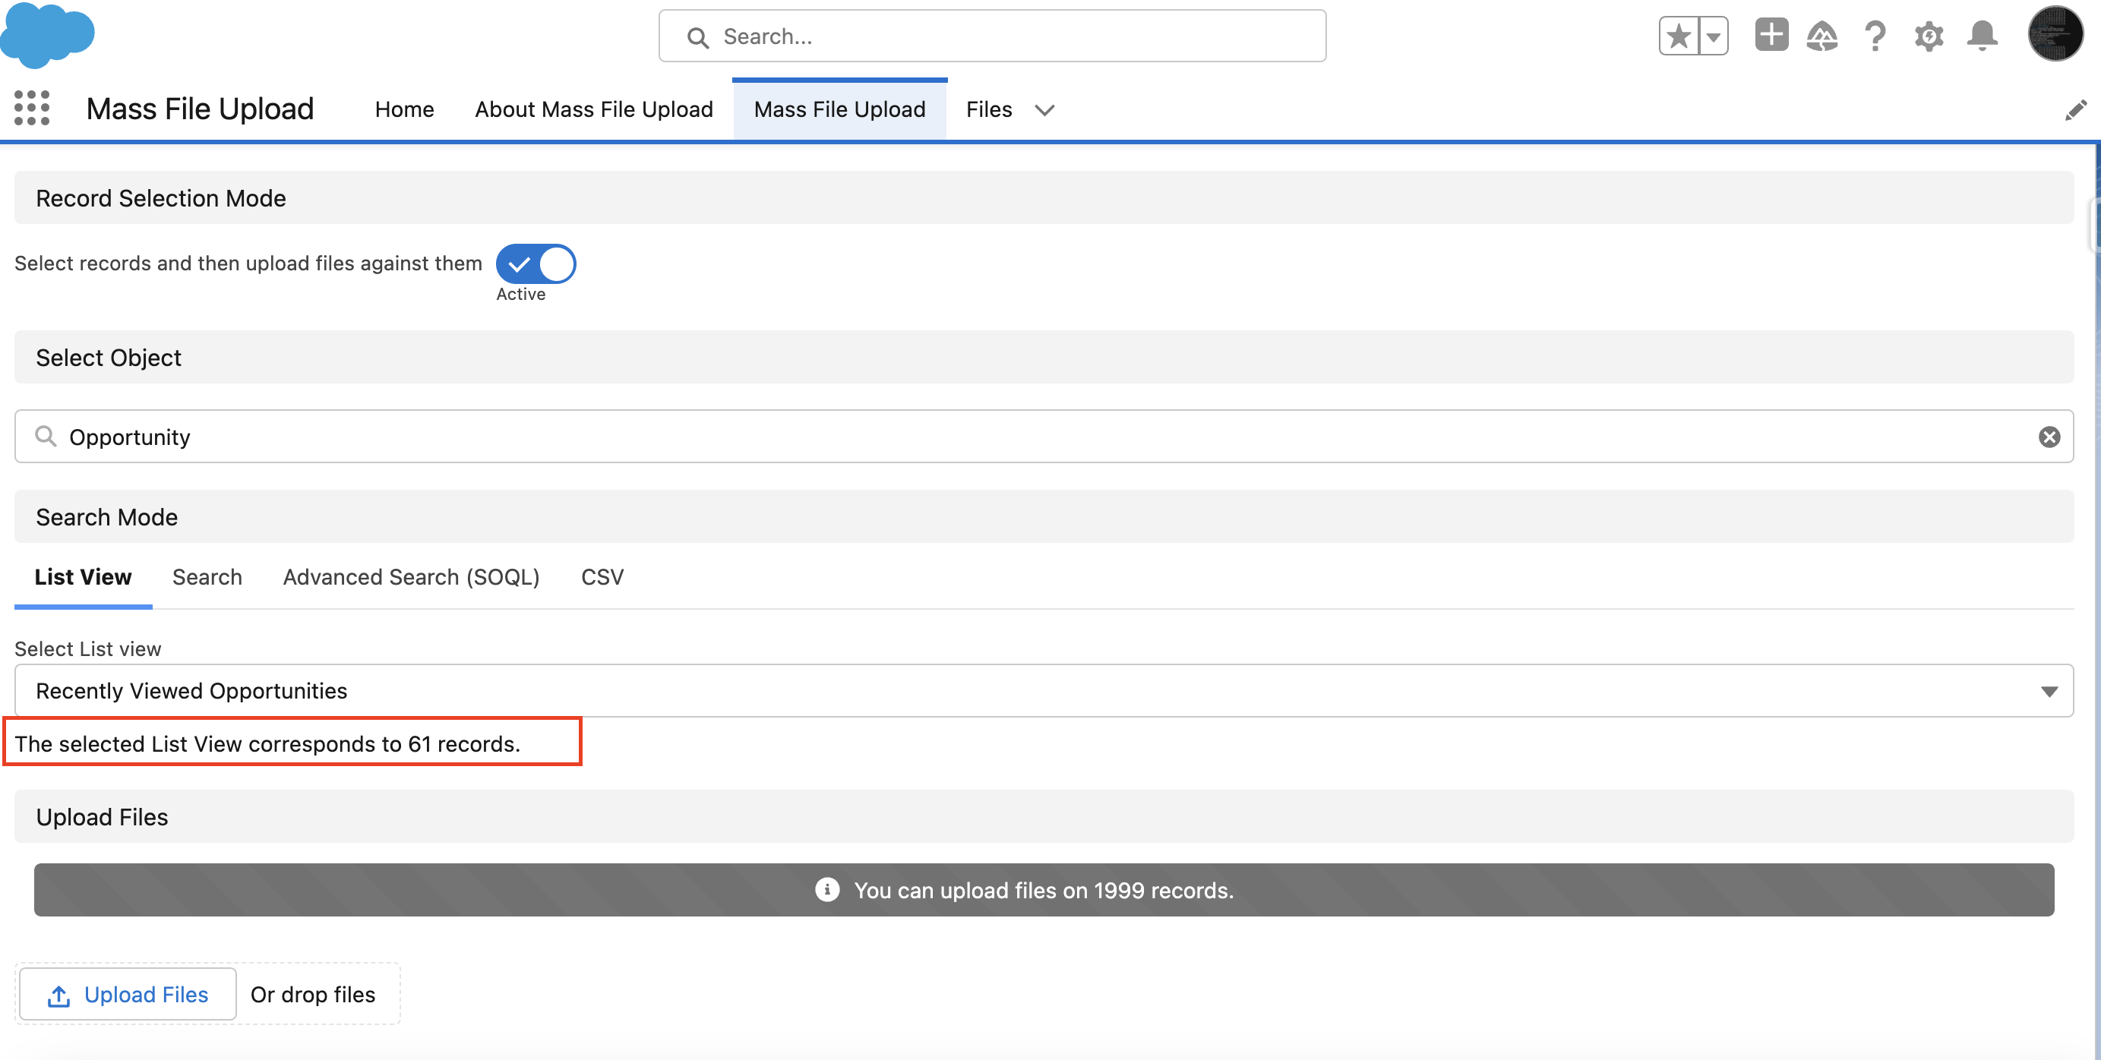This screenshot has height=1060, width=2101.
Task: Switch to the Advanced Search (SOQL) tab
Action: pyautogui.click(x=411, y=576)
